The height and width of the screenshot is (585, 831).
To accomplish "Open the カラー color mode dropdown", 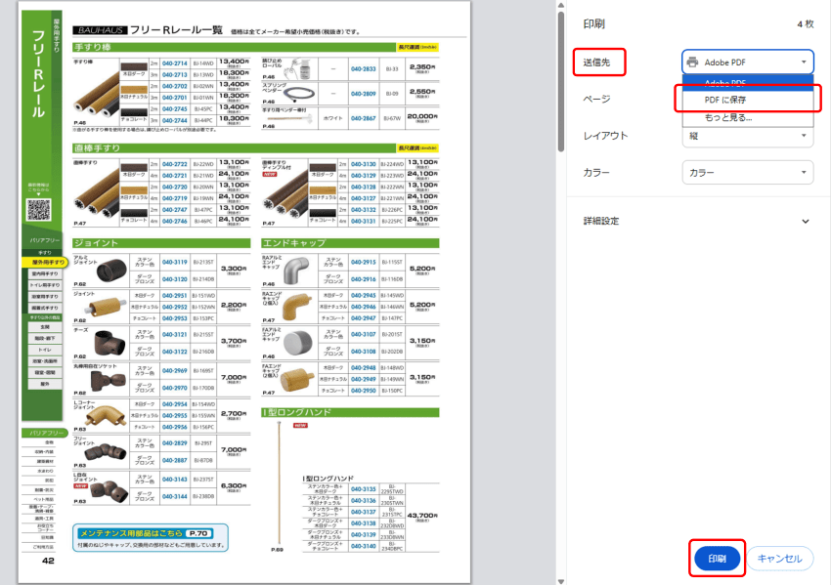I will (x=747, y=173).
